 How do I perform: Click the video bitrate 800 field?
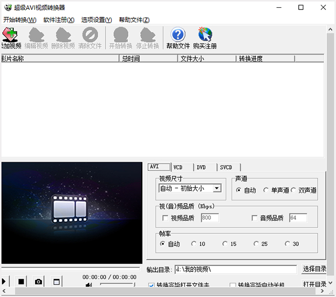(x=210, y=218)
